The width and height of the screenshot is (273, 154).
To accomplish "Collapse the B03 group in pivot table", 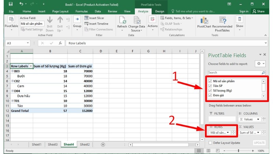I will (x=12, y=71).
